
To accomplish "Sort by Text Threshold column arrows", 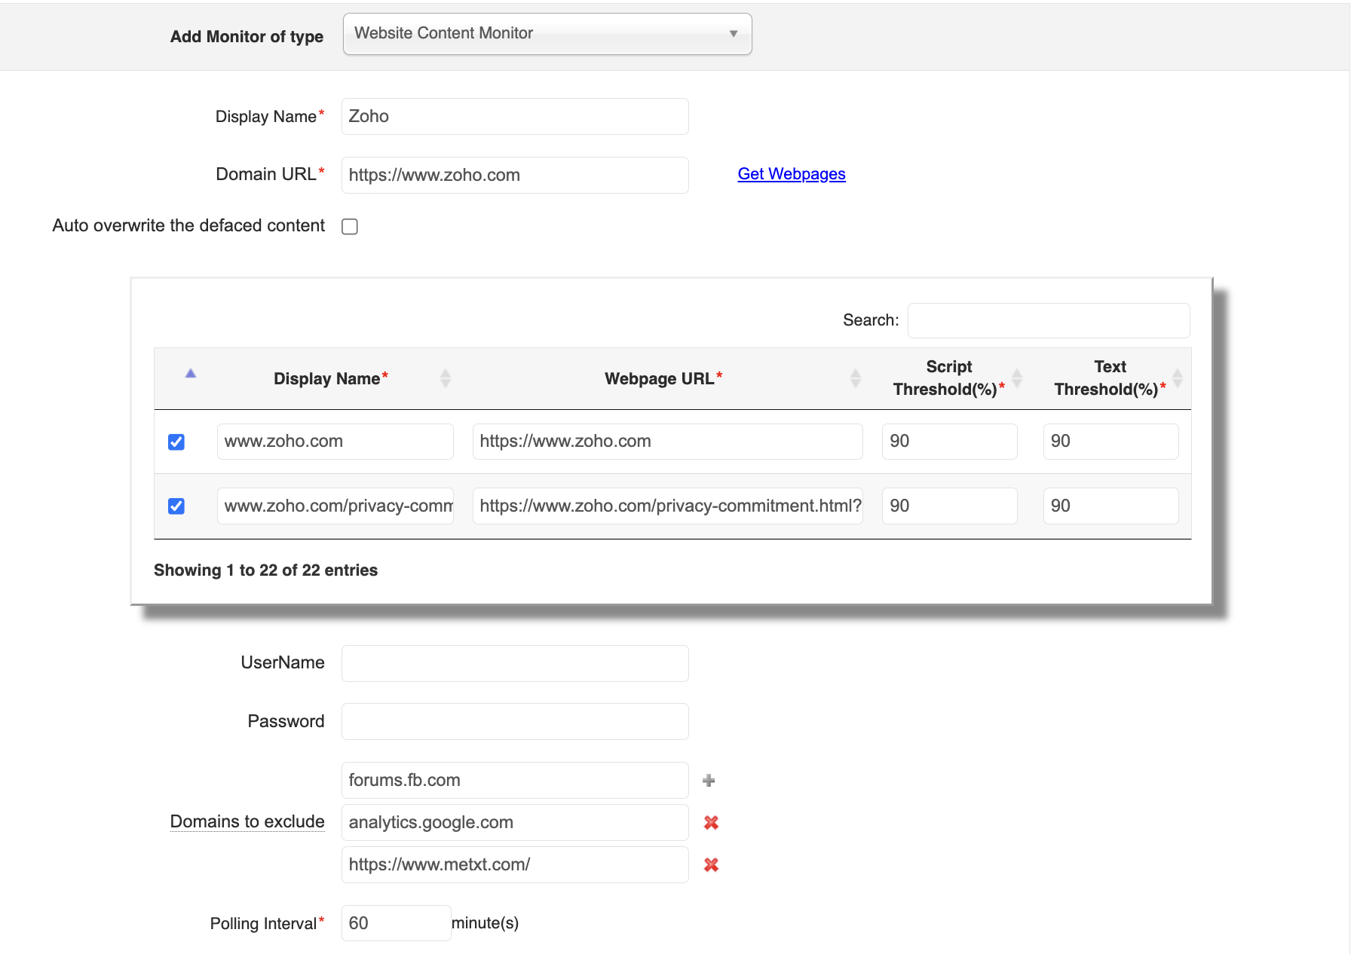I will tap(1178, 378).
